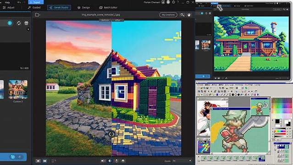The height and width of the screenshot is (165, 293).
Task: Open the Zoom level dropdown
Action: [182, 161]
